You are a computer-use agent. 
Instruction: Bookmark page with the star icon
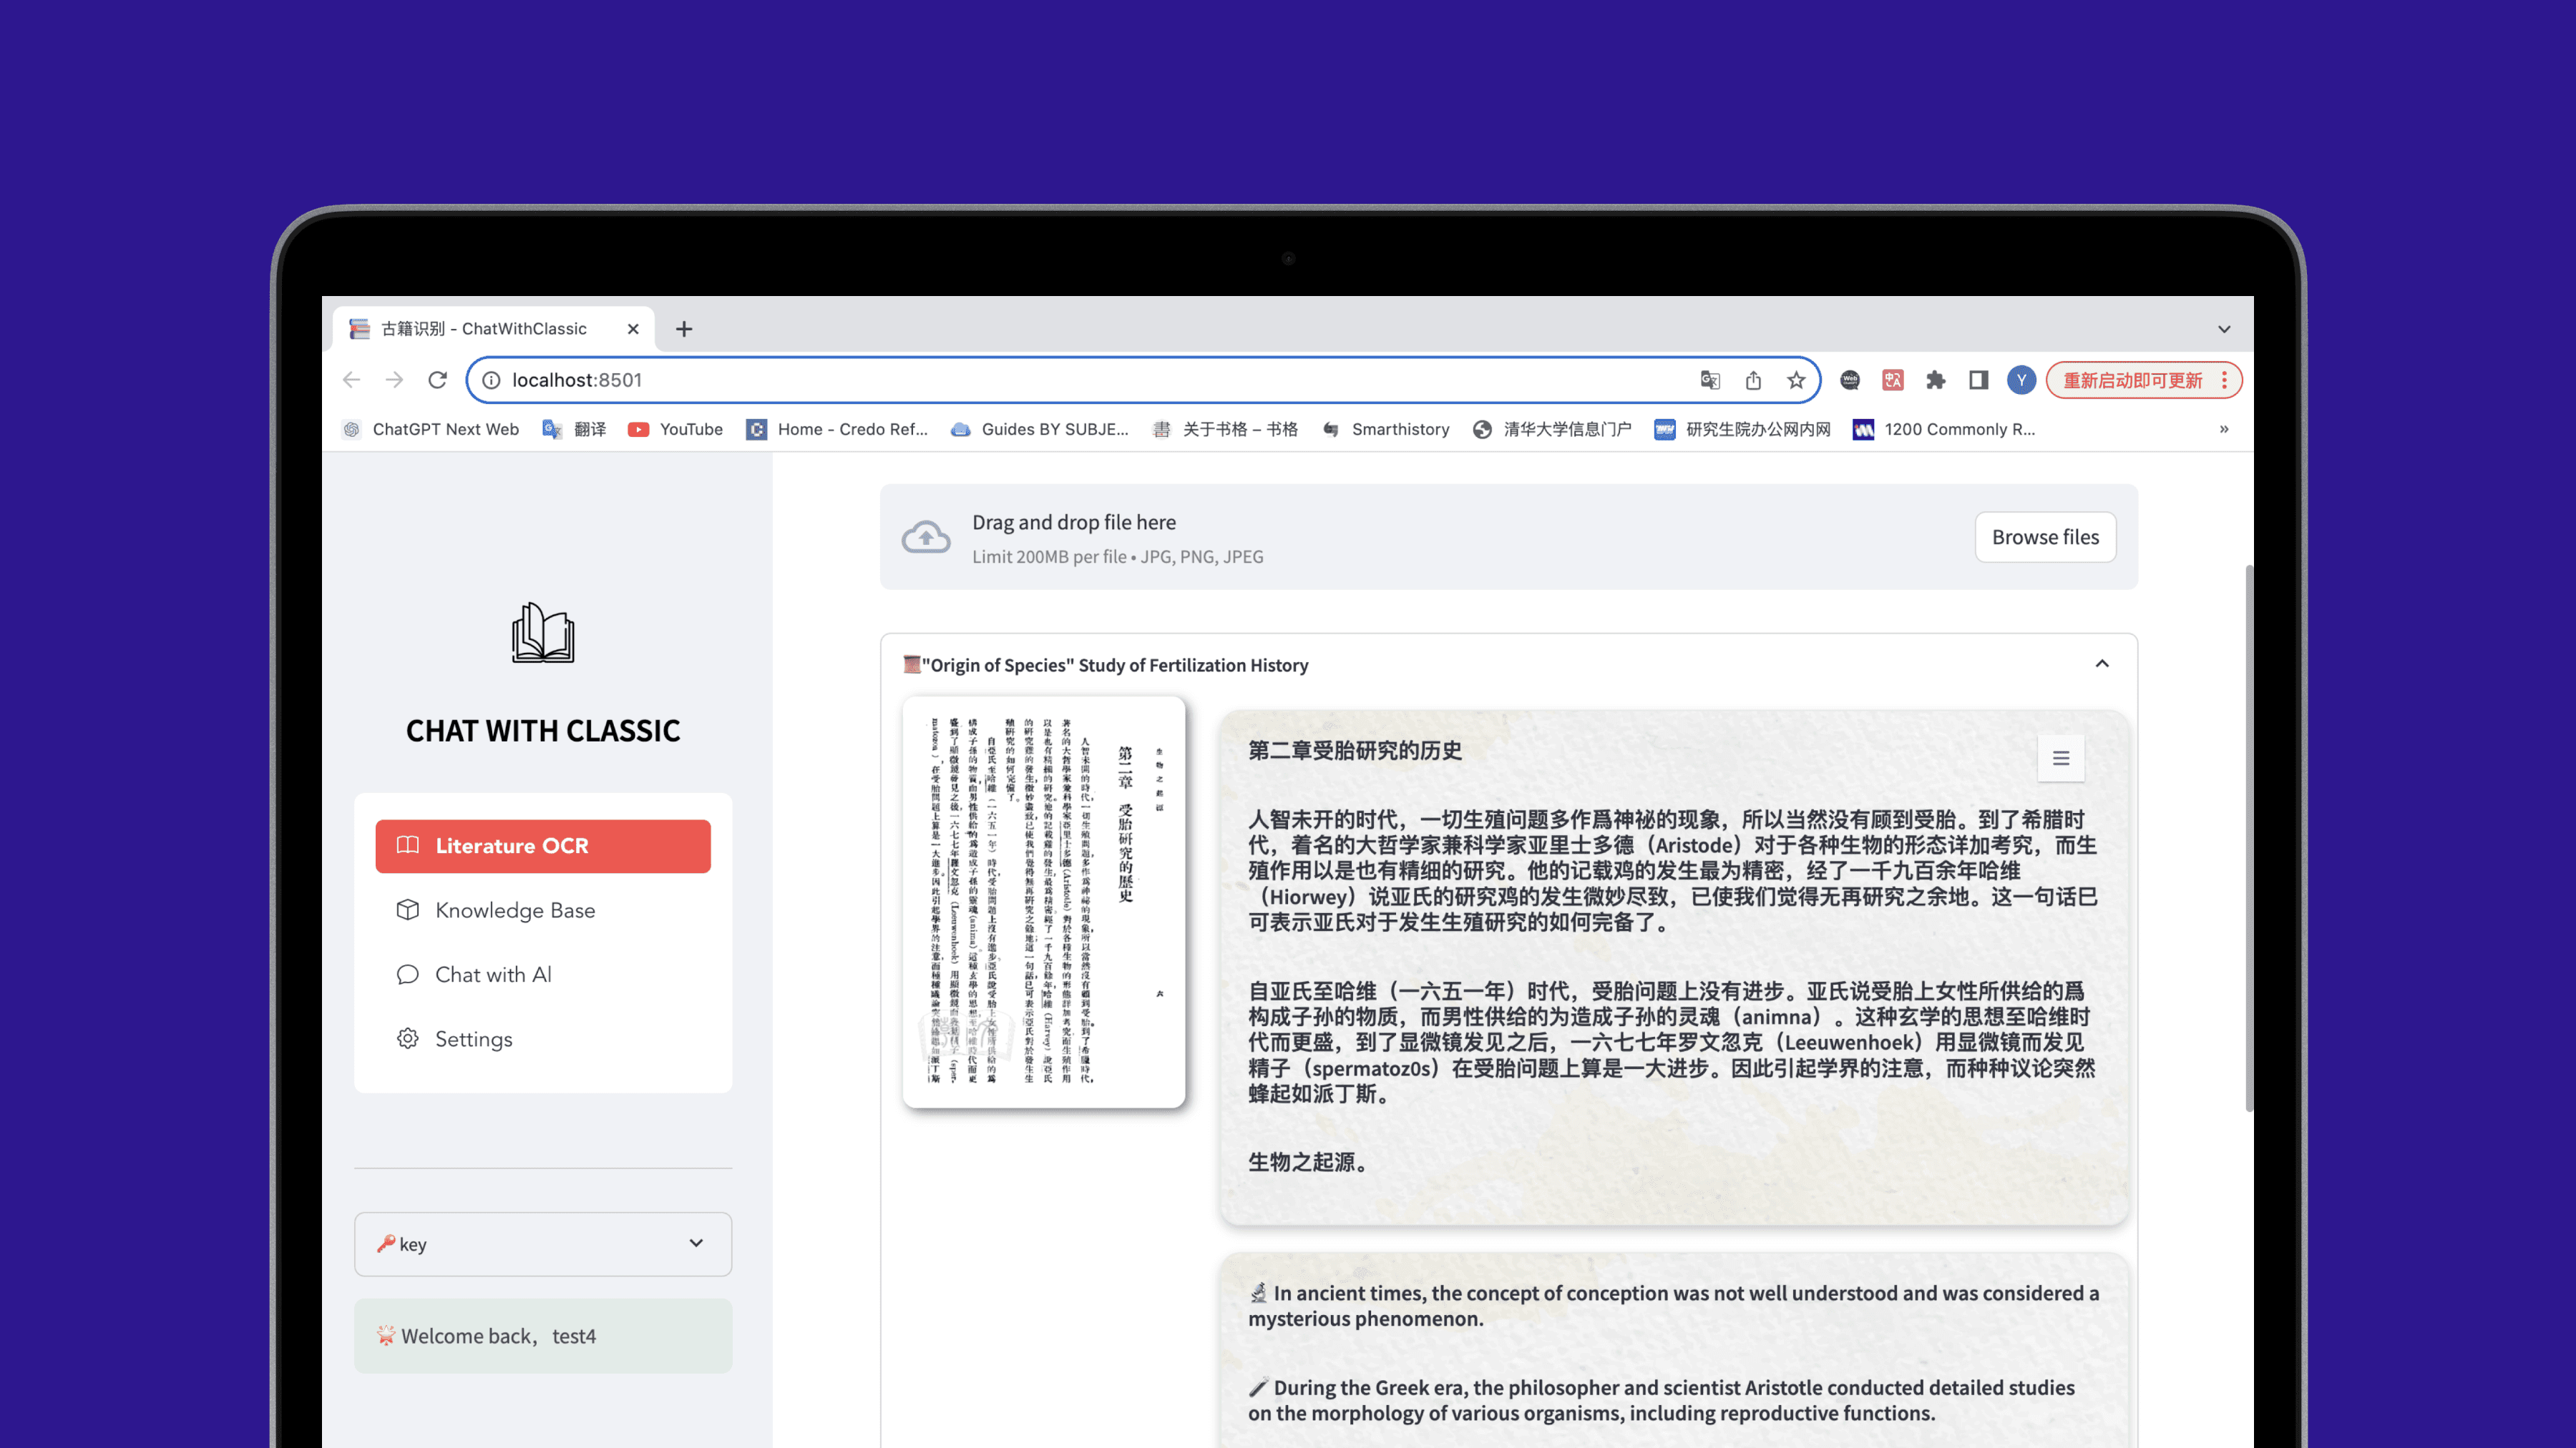point(1797,380)
